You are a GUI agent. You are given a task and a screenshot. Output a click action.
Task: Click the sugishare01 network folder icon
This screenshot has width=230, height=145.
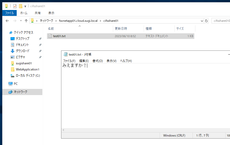[x=13, y=63]
